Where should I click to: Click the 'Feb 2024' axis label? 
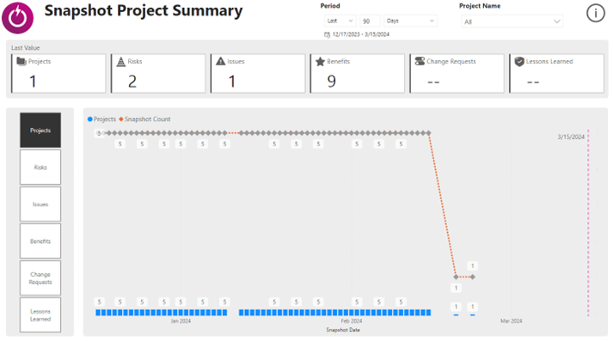352,321
